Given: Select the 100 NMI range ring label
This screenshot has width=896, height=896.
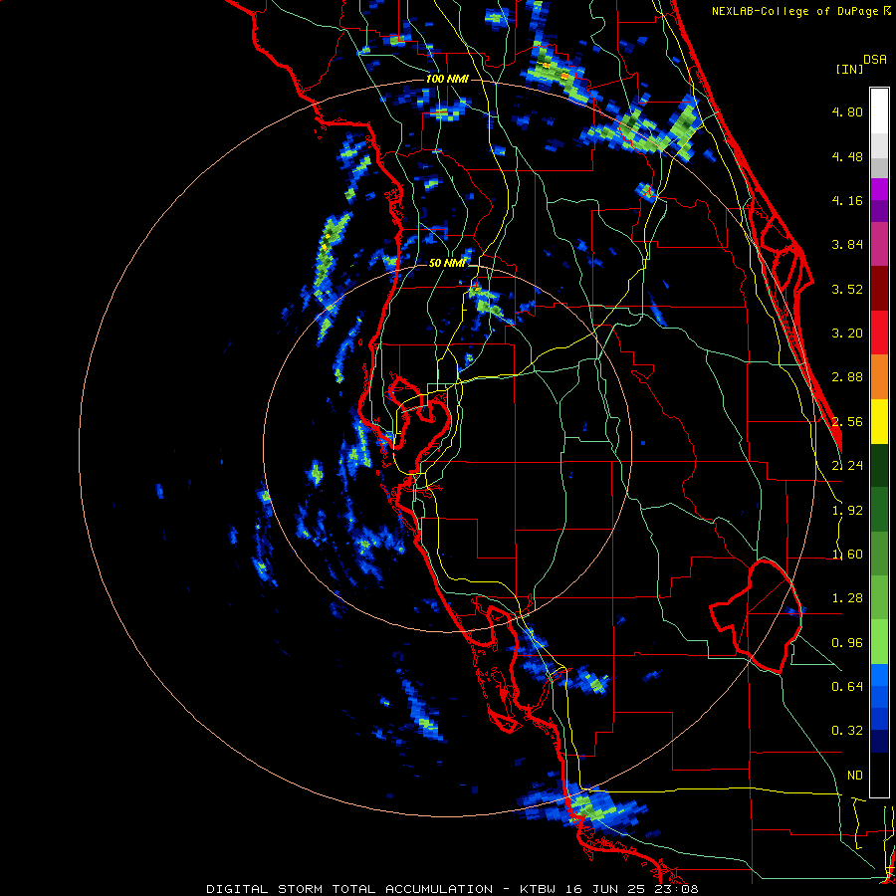Looking at the screenshot, I should pyautogui.click(x=447, y=79).
